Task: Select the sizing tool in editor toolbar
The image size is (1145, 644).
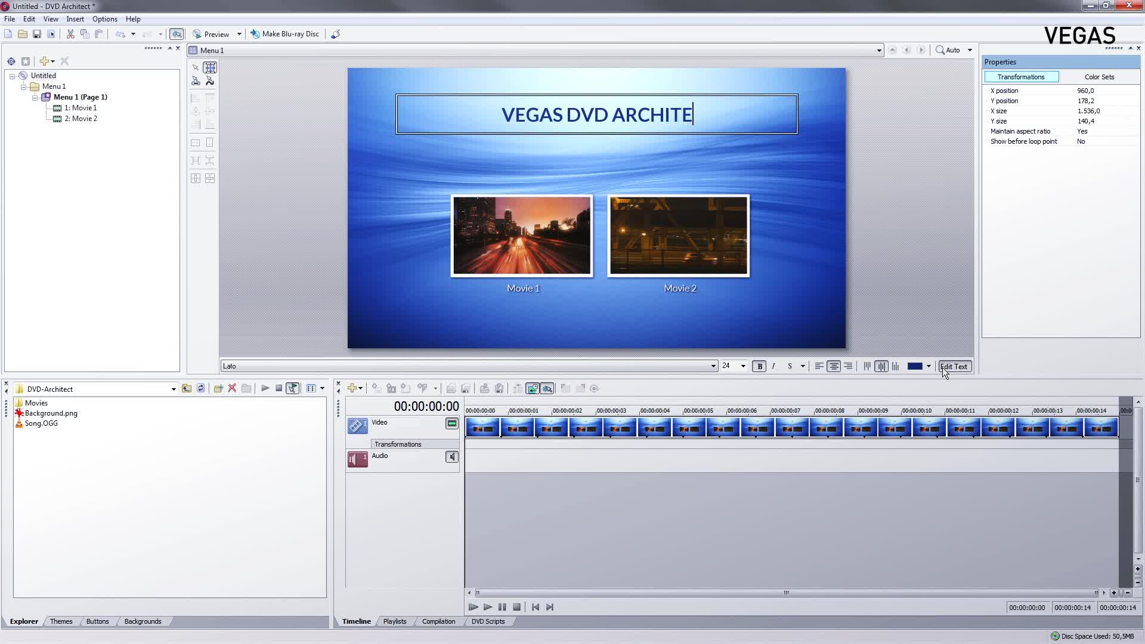Action: [x=210, y=67]
